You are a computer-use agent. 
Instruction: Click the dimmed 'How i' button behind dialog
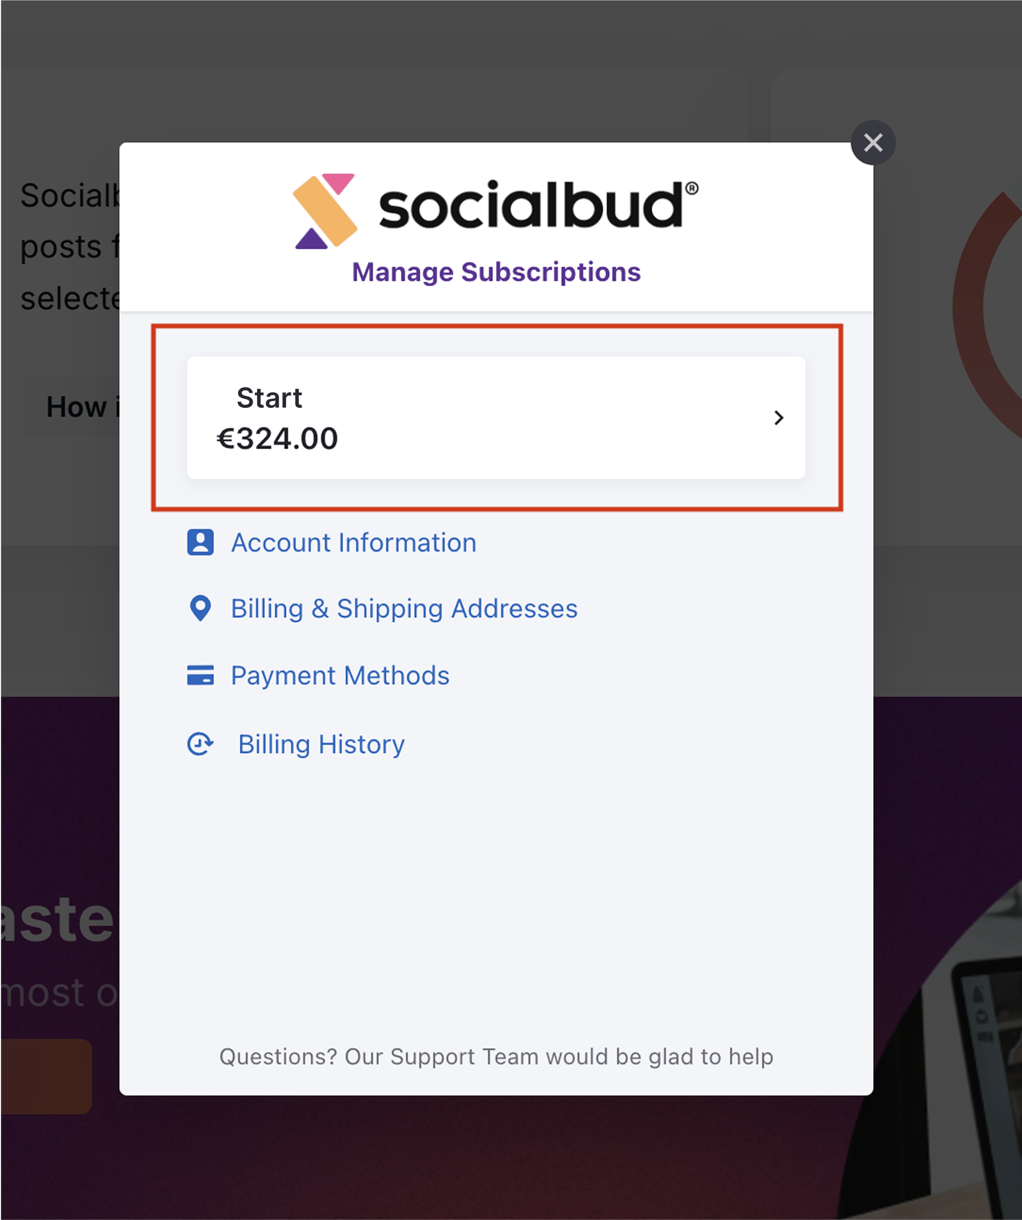tap(72, 407)
